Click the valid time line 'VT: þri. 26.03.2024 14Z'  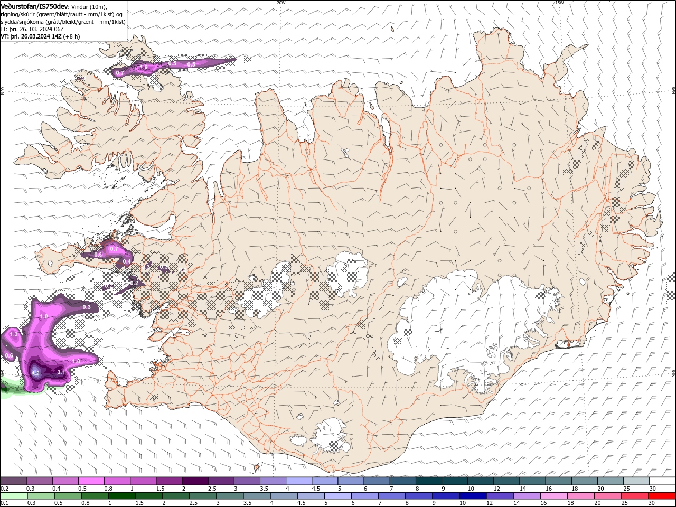tap(32, 36)
